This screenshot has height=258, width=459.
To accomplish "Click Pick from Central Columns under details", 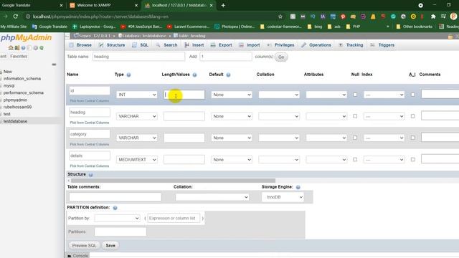I will [89, 166].
